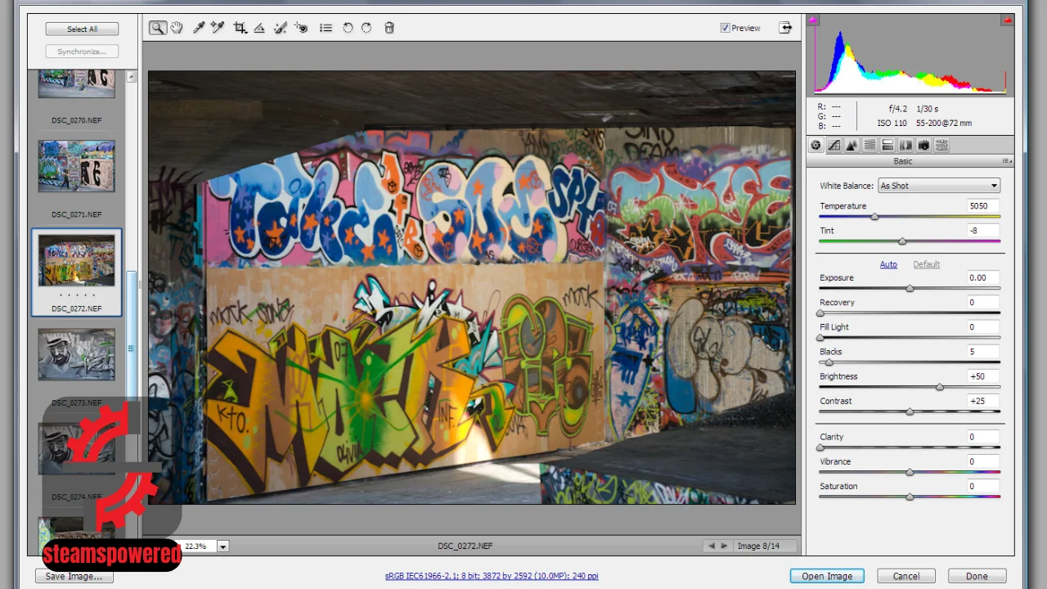Click the Open Image button
1047x589 pixels.
click(827, 576)
